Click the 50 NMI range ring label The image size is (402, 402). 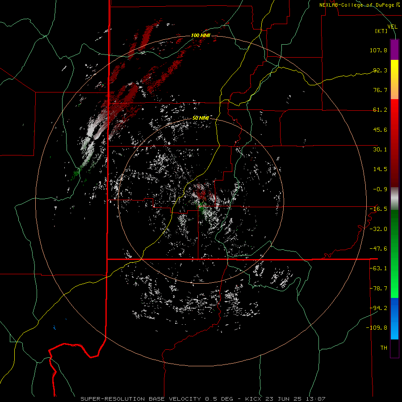tap(201, 118)
